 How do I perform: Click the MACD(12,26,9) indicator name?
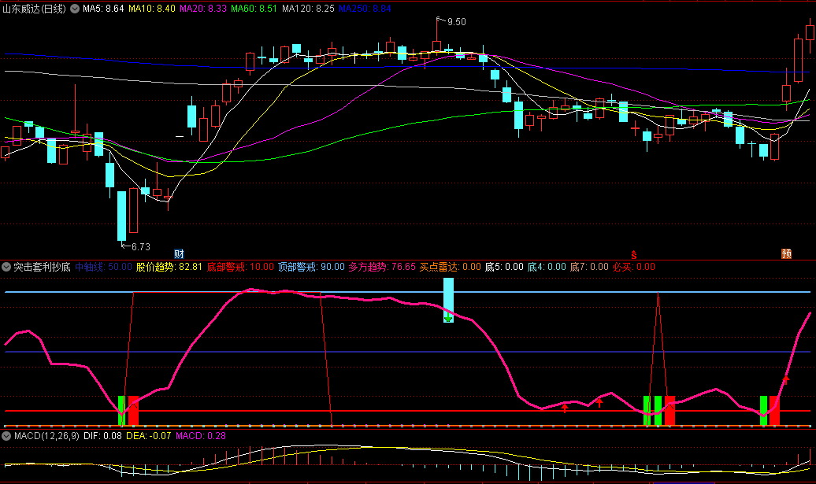pyautogui.click(x=46, y=436)
